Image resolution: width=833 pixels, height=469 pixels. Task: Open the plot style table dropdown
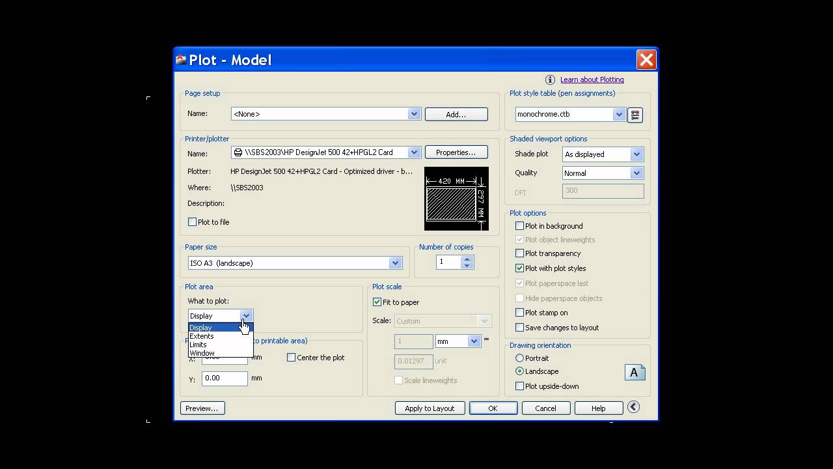(x=618, y=115)
